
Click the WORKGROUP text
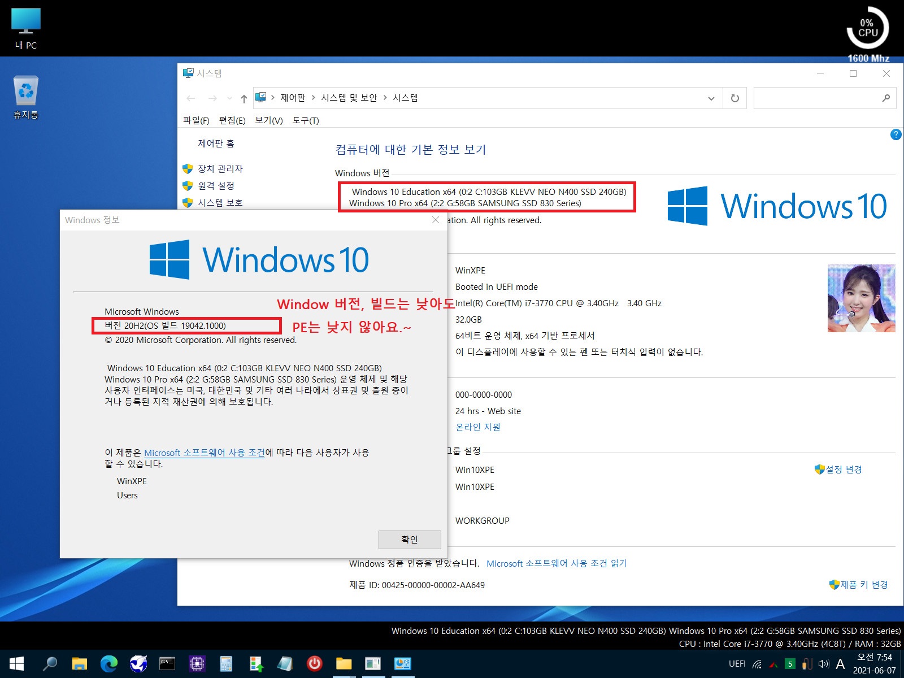tap(483, 520)
